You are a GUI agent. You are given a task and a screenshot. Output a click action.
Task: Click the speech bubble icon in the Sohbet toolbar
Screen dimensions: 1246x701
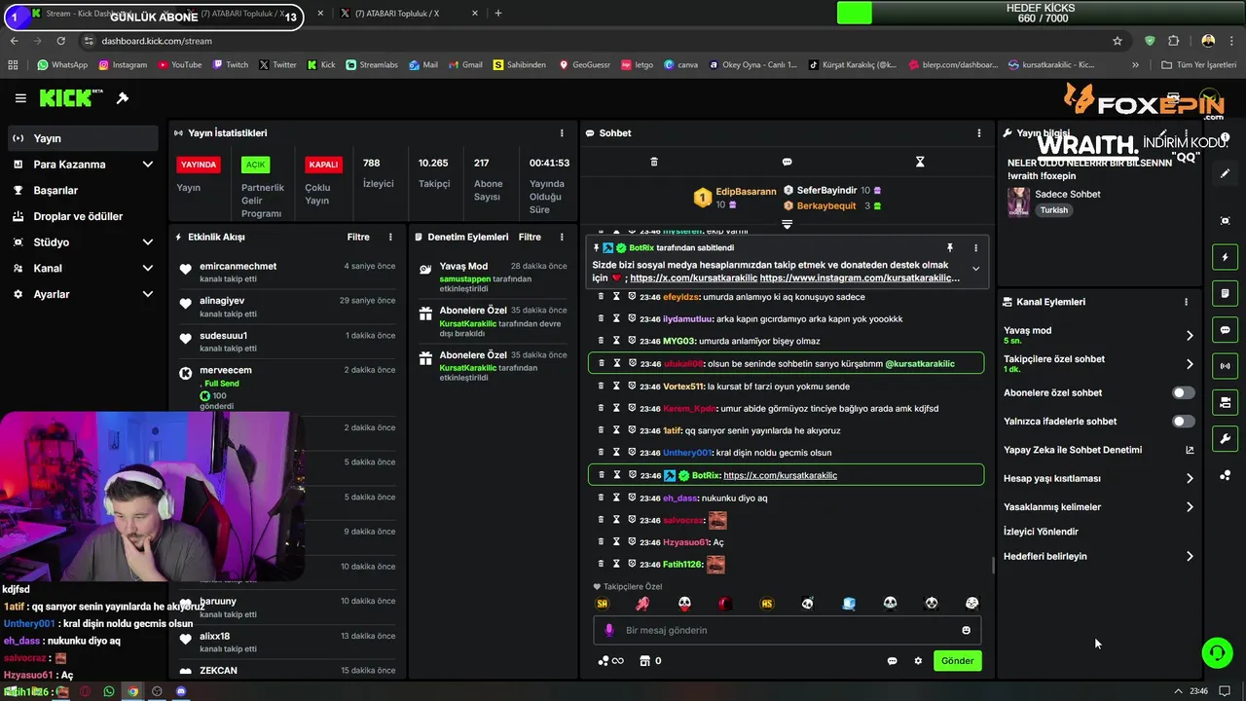tap(787, 162)
